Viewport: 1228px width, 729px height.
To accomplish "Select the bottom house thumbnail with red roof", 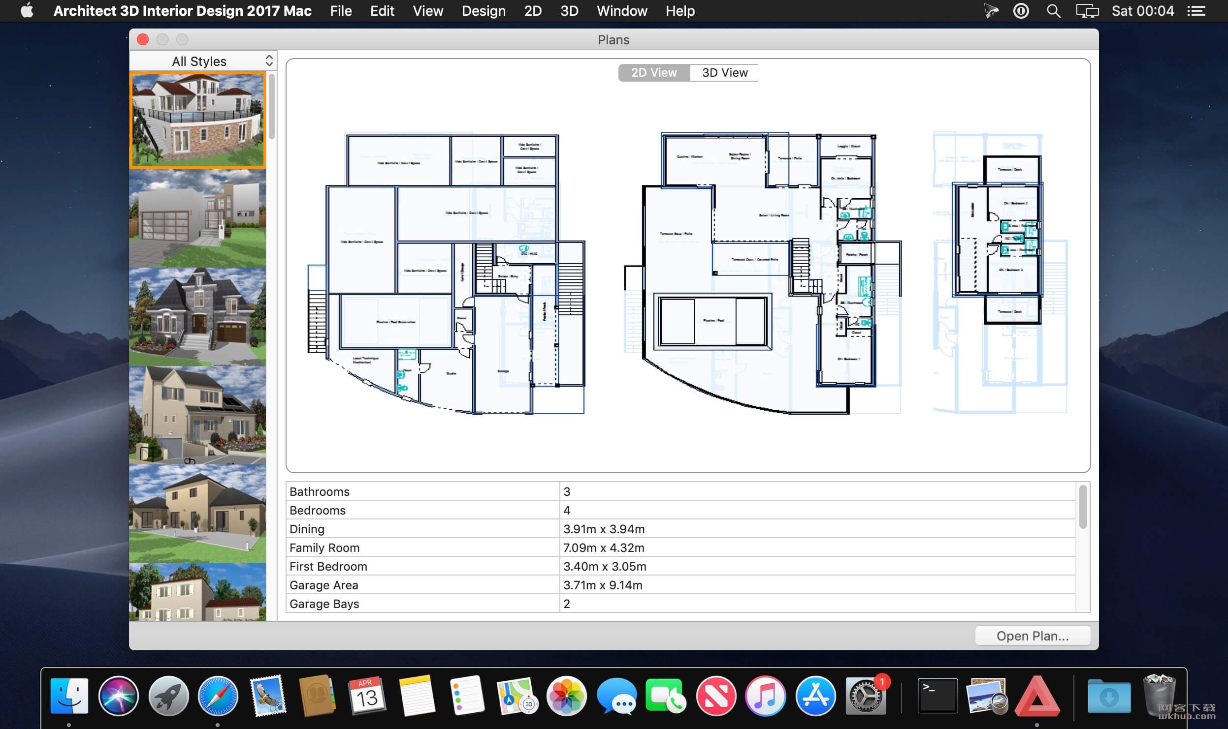I will 197,592.
